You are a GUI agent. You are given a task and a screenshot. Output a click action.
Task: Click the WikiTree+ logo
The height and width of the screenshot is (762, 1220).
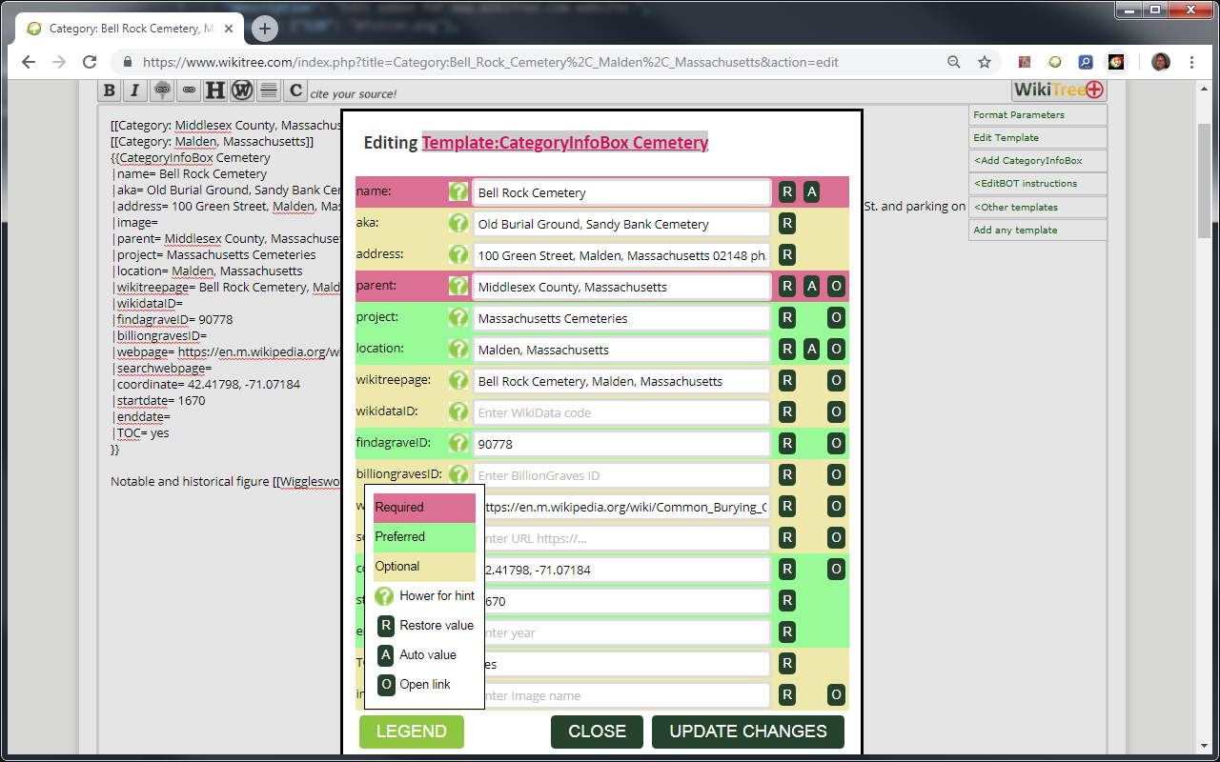(x=1059, y=90)
